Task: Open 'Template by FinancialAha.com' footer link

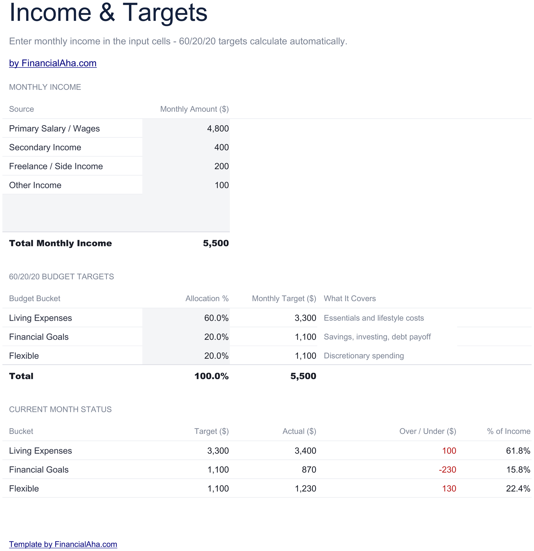Action: click(x=63, y=544)
